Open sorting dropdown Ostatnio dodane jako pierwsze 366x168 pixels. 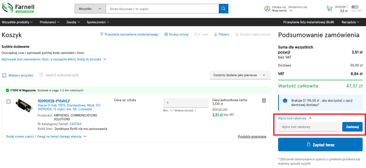pyautogui.click(x=240, y=75)
